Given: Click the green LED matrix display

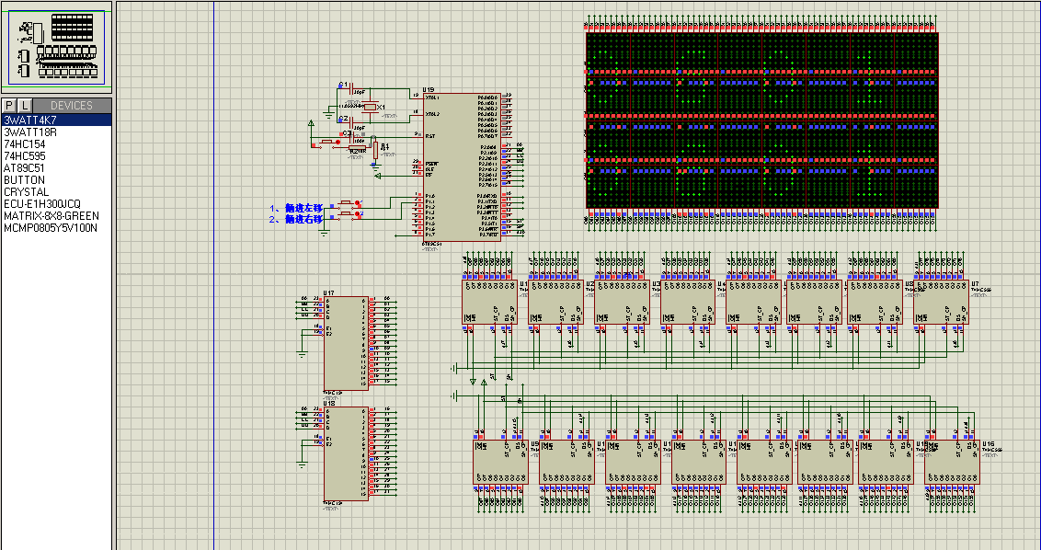Looking at the screenshot, I should (762, 120).
